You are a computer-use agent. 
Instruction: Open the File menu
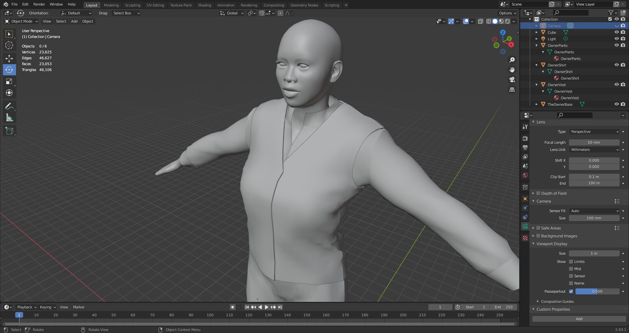click(15, 4)
